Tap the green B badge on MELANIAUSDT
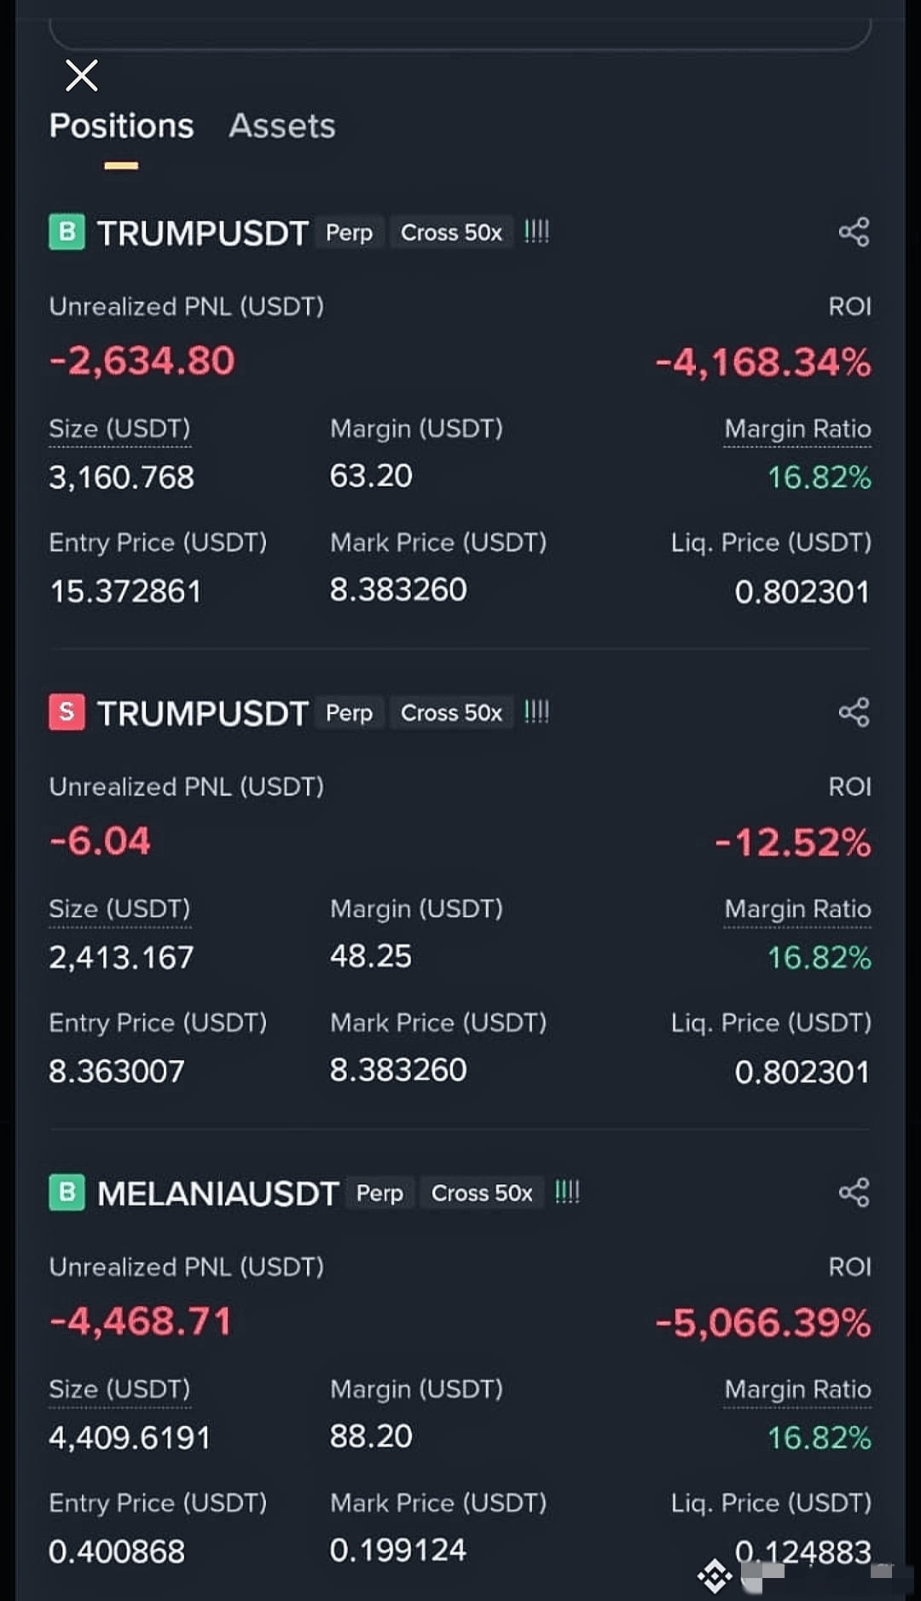Viewport: 921px width, 1601px height. click(67, 1192)
